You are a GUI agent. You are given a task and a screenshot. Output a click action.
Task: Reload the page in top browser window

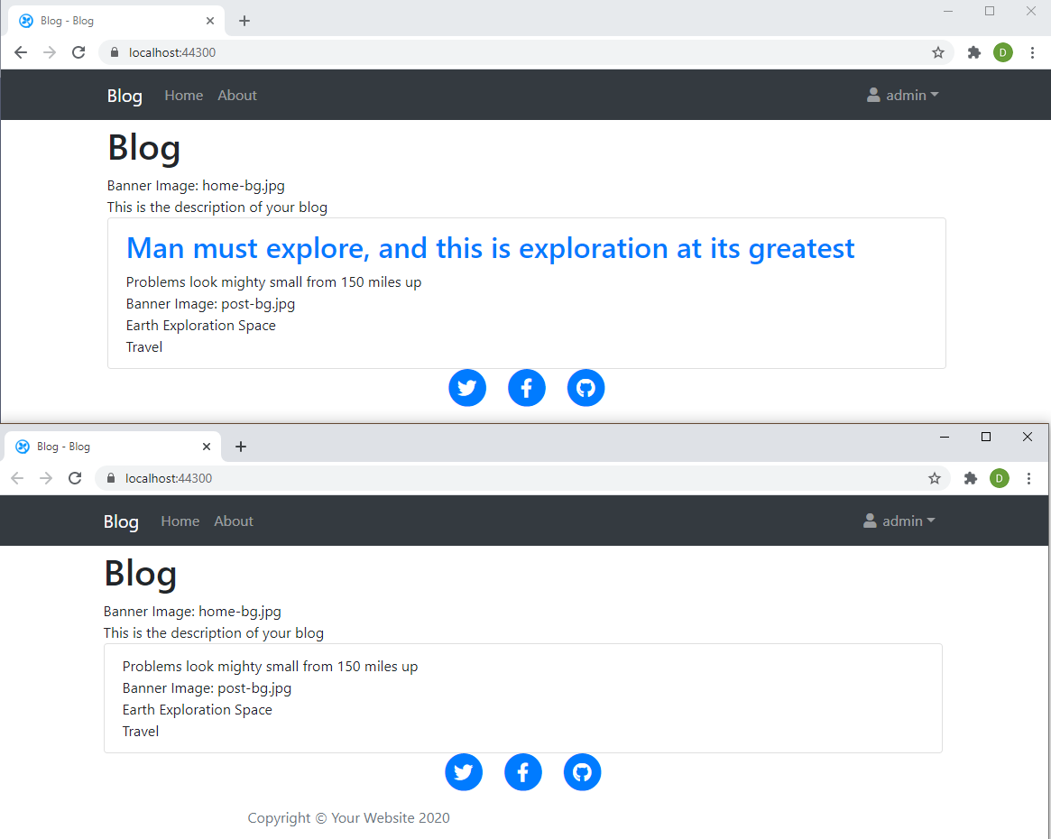point(78,52)
